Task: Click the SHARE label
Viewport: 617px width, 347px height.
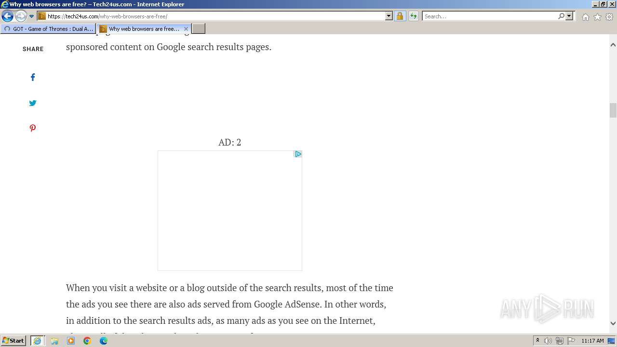Action: coord(33,49)
